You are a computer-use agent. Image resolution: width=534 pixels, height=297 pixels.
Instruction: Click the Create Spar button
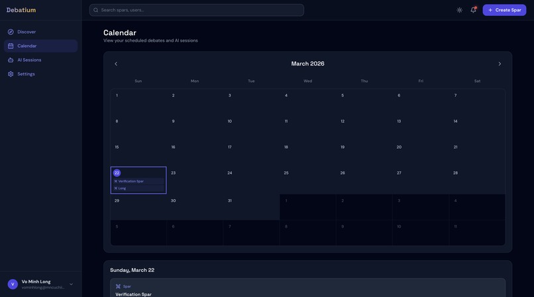point(504,10)
